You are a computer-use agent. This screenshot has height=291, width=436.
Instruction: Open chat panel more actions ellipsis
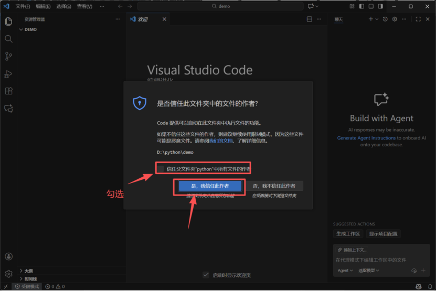tap(404, 19)
